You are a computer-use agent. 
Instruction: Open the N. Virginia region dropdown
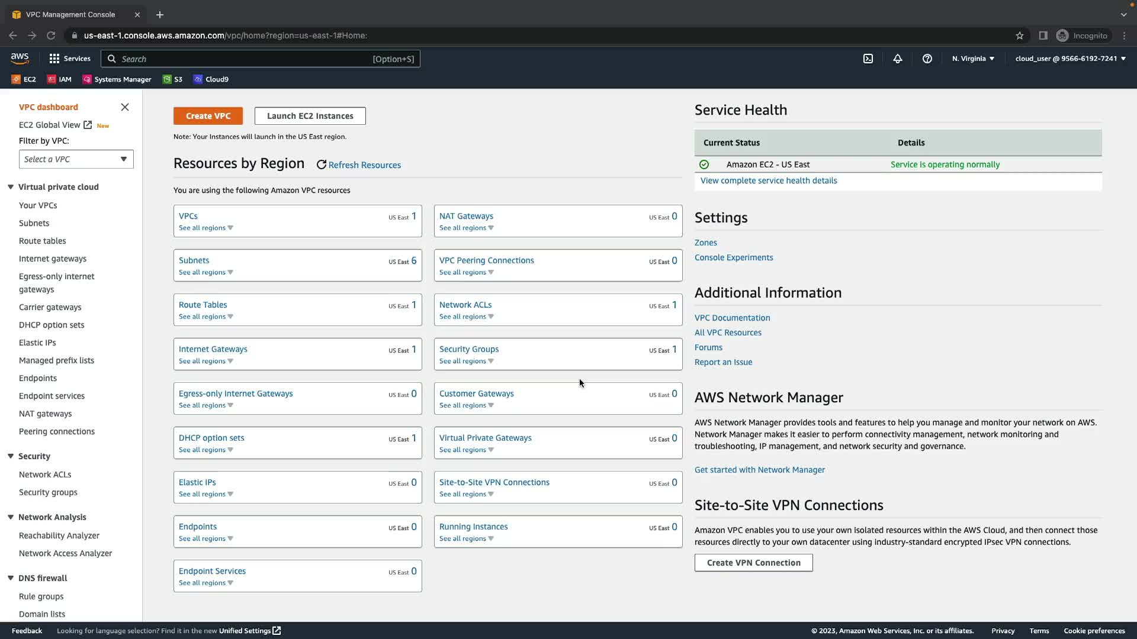pos(973,59)
